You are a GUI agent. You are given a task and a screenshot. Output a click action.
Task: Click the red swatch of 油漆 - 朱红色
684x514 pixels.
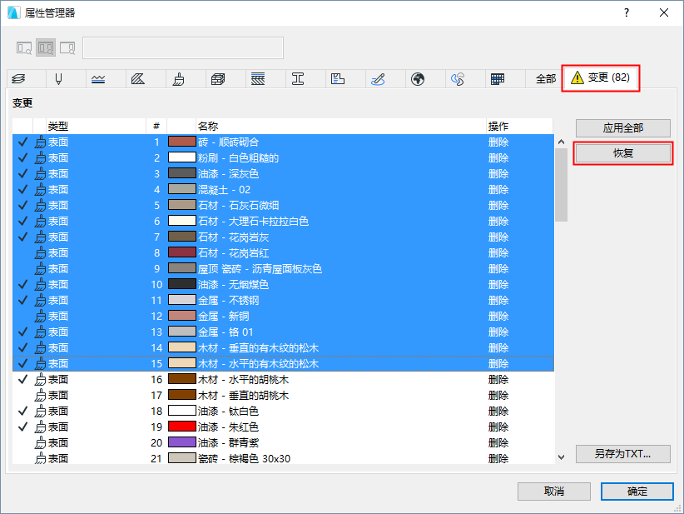(x=182, y=427)
